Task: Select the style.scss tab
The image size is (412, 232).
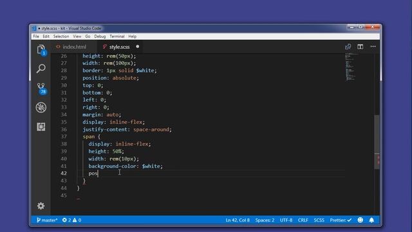Action: (x=119, y=47)
